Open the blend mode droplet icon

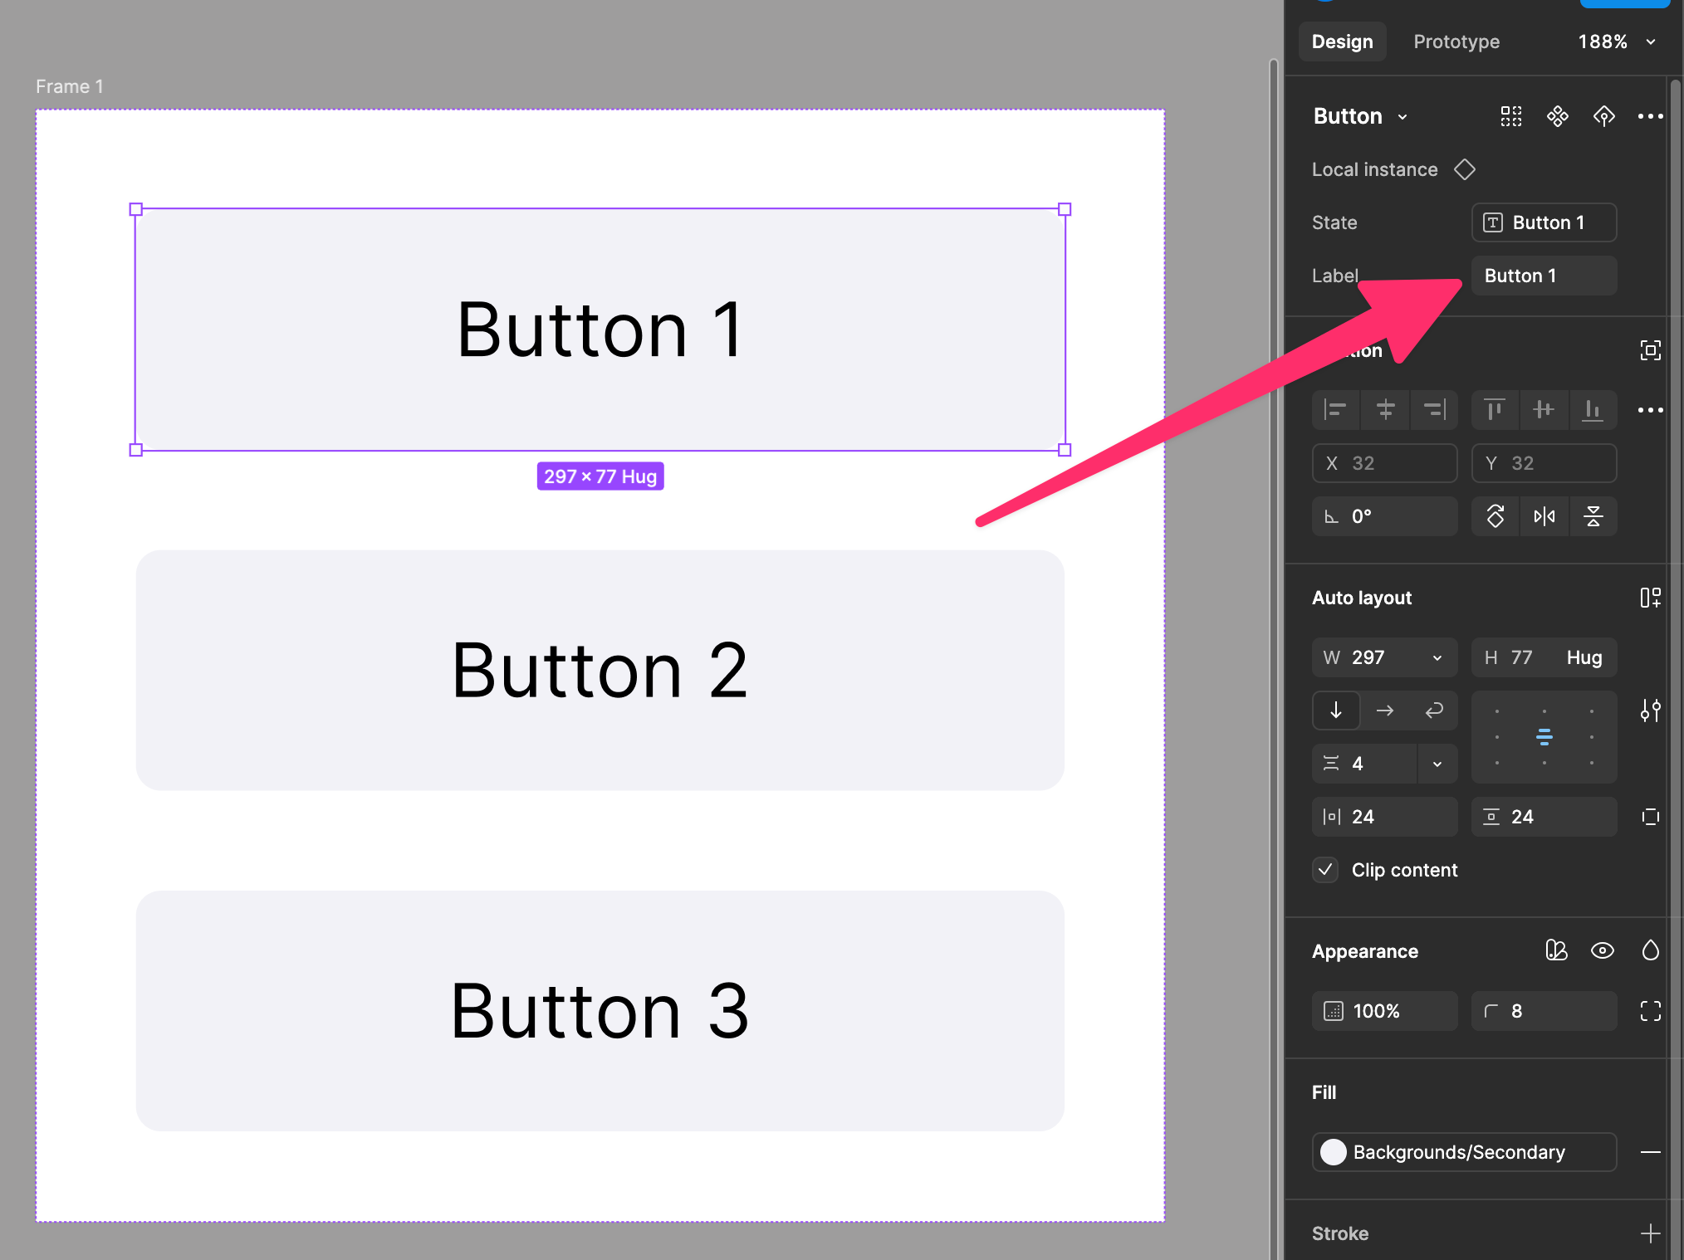point(1650,951)
